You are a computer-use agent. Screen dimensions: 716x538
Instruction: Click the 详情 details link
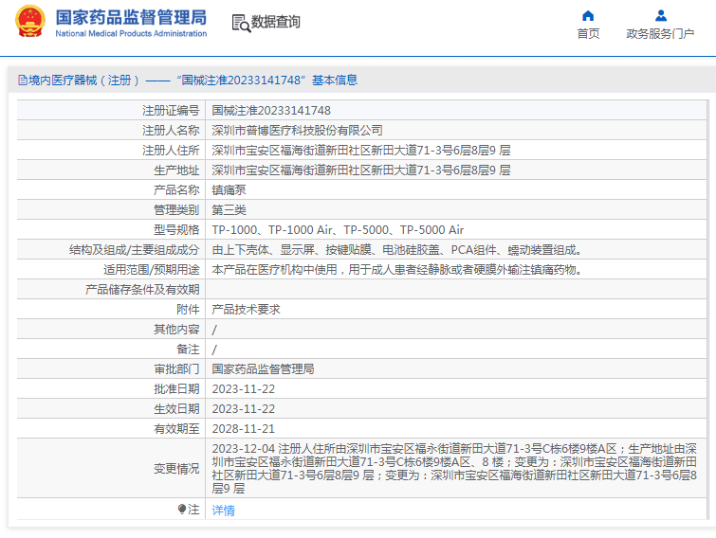pyautogui.click(x=223, y=511)
